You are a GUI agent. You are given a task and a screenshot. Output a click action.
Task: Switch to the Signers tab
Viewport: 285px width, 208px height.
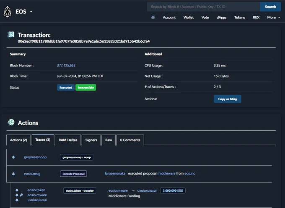(x=91, y=140)
